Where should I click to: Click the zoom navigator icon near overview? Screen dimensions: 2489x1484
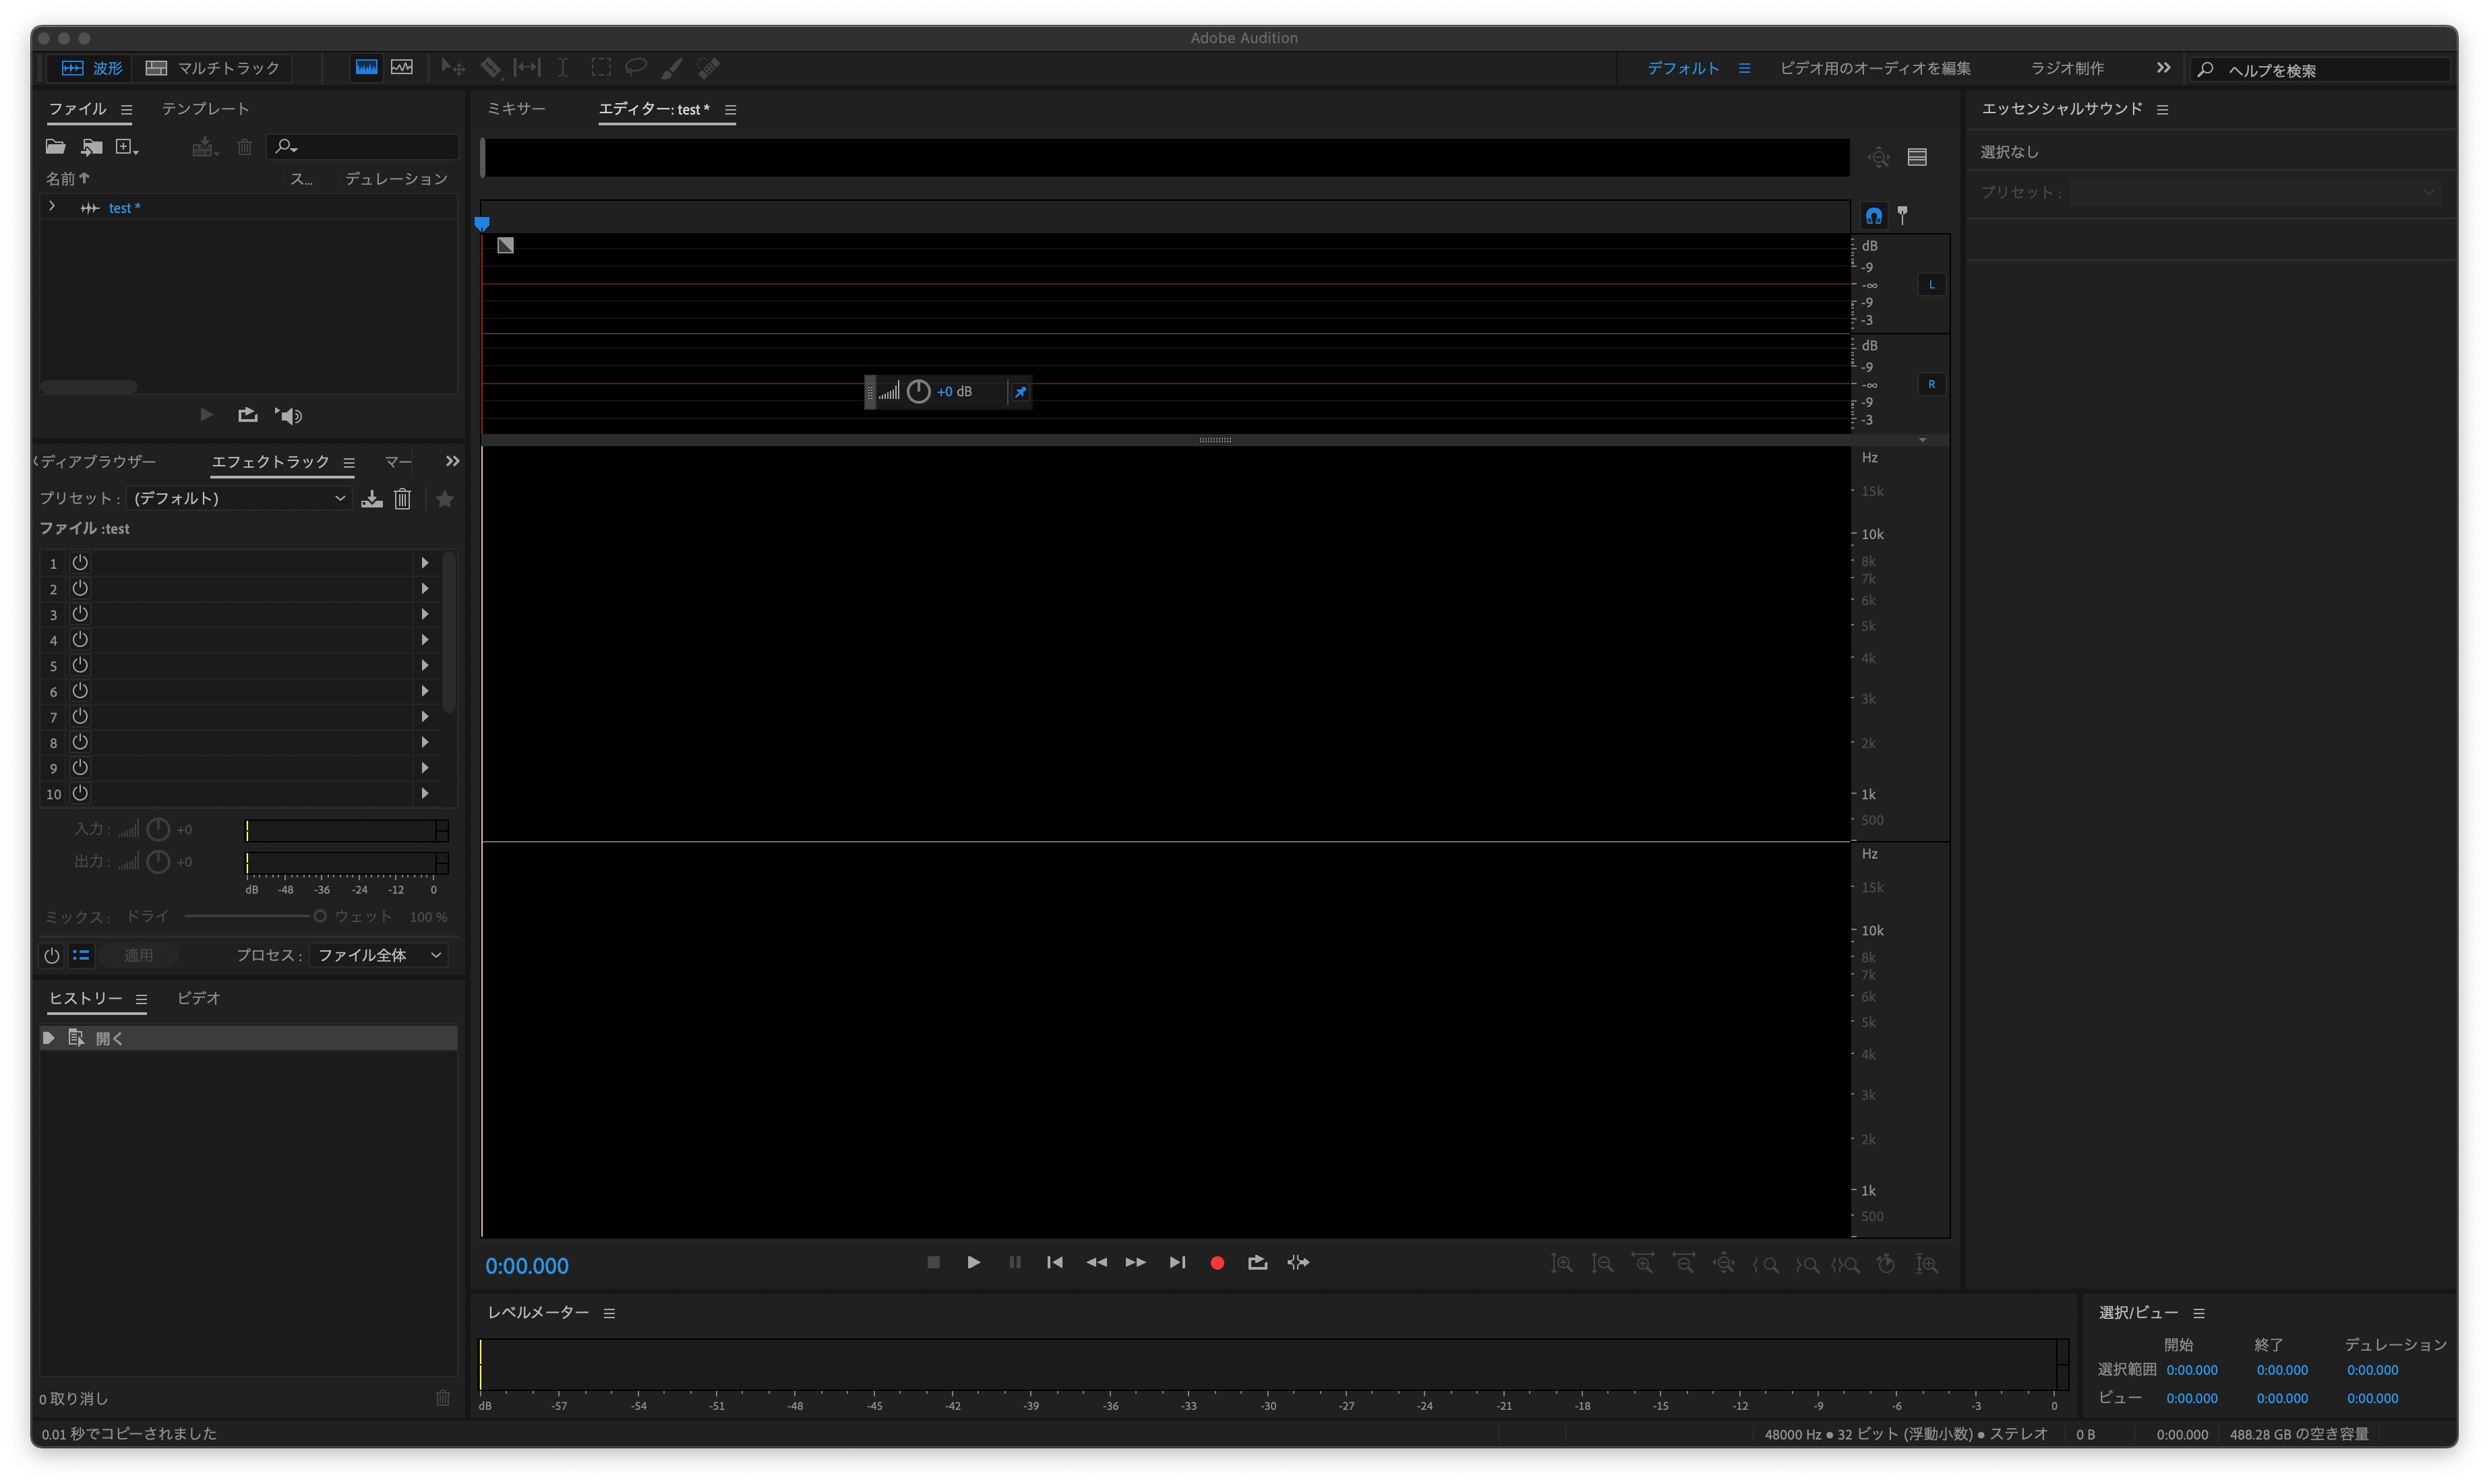[1879, 157]
